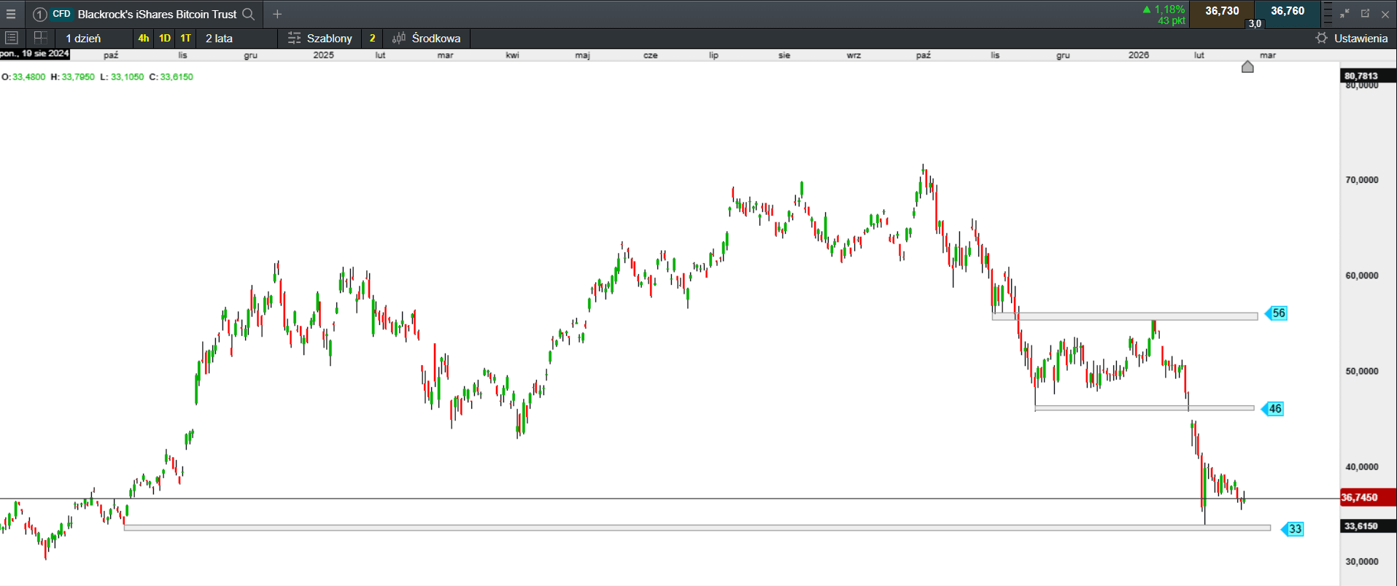Click the buy price 36,760 button

[x=1288, y=12]
